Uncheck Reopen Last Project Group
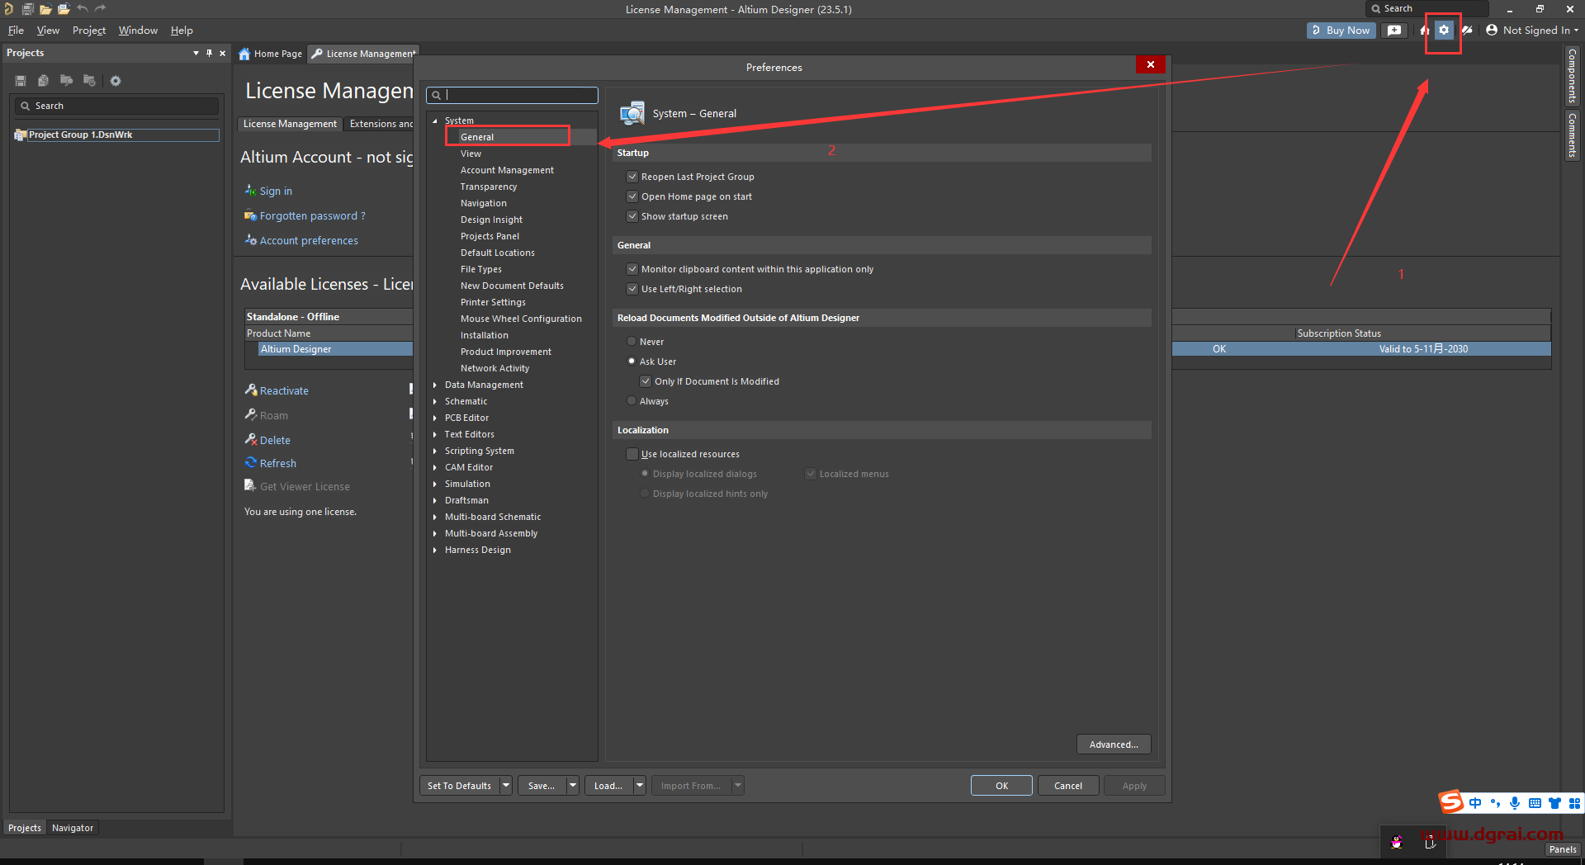Viewport: 1585px width, 865px height. pos(632,177)
